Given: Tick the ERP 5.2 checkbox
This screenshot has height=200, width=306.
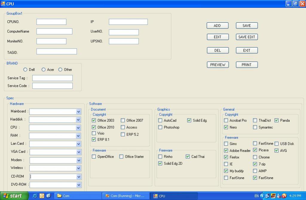Looking at the screenshot, I should click(x=123, y=134).
